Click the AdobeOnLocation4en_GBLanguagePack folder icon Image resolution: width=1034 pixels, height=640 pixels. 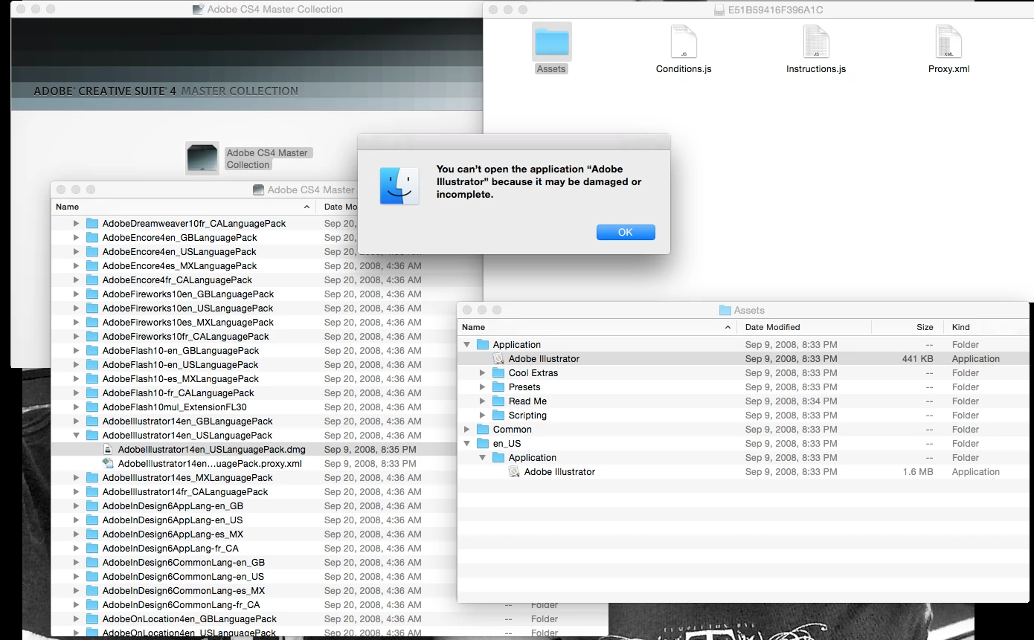[92, 619]
